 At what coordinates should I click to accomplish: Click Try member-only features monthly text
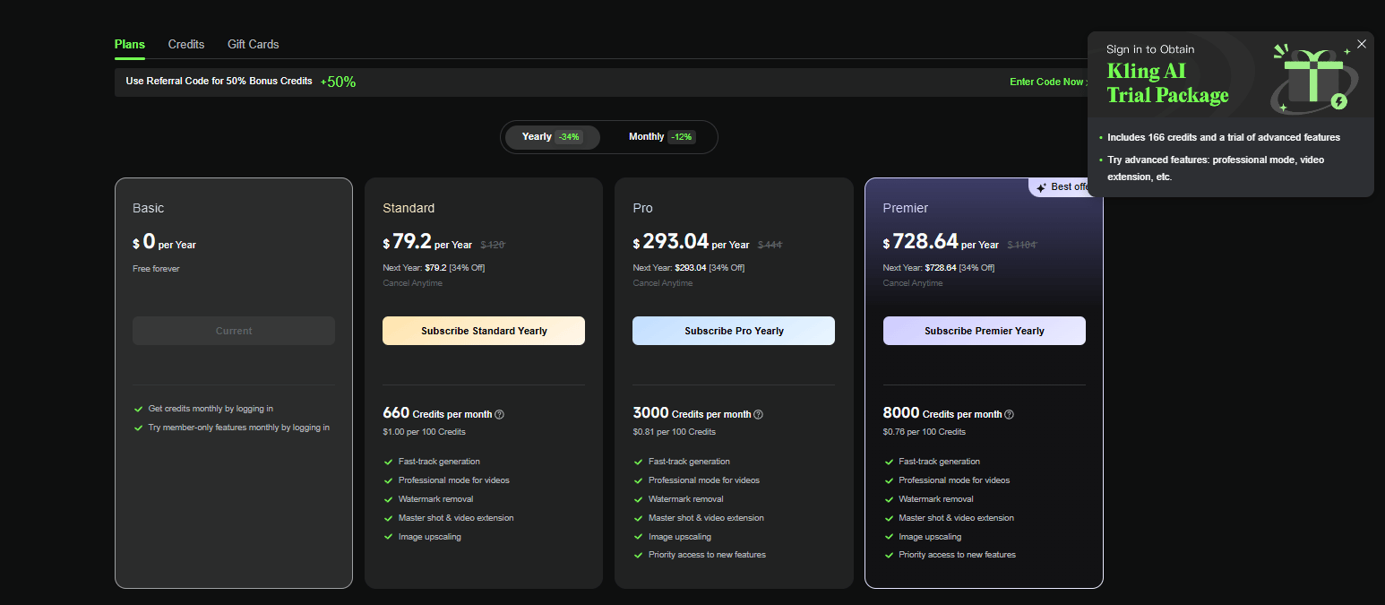[x=238, y=428]
